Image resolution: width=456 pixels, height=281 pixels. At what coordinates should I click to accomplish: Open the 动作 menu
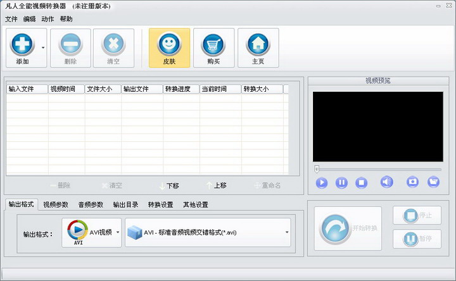47,19
